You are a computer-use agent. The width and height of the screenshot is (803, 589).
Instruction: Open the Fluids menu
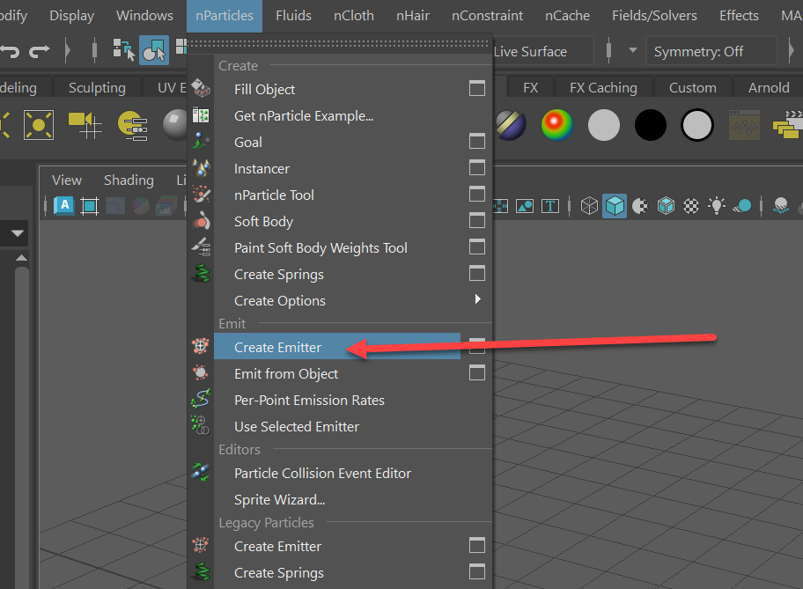tap(293, 16)
